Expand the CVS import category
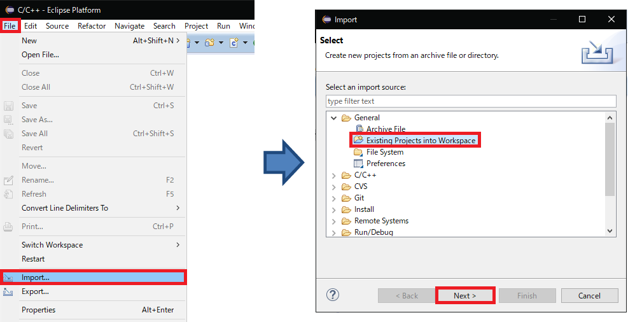This screenshot has height=322, width=628. (x=333, y=186)
